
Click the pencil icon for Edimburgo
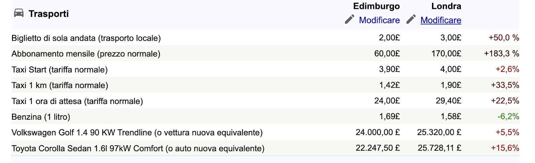[x=349, y=19]
